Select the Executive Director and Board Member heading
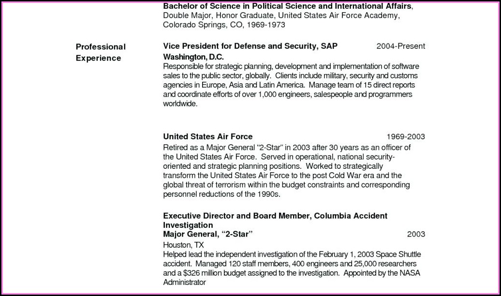Screen dimensions: 501x296 [275, 216]
